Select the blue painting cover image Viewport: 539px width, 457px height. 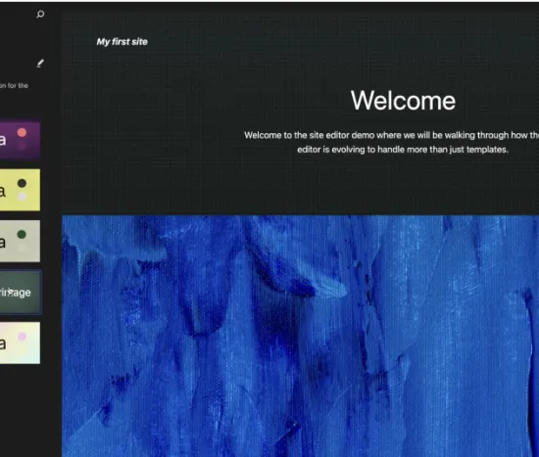tap(301, 336)
